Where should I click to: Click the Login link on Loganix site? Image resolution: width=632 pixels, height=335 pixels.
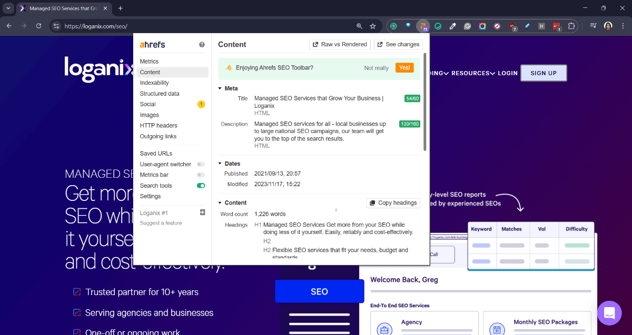tap(508, 73)
